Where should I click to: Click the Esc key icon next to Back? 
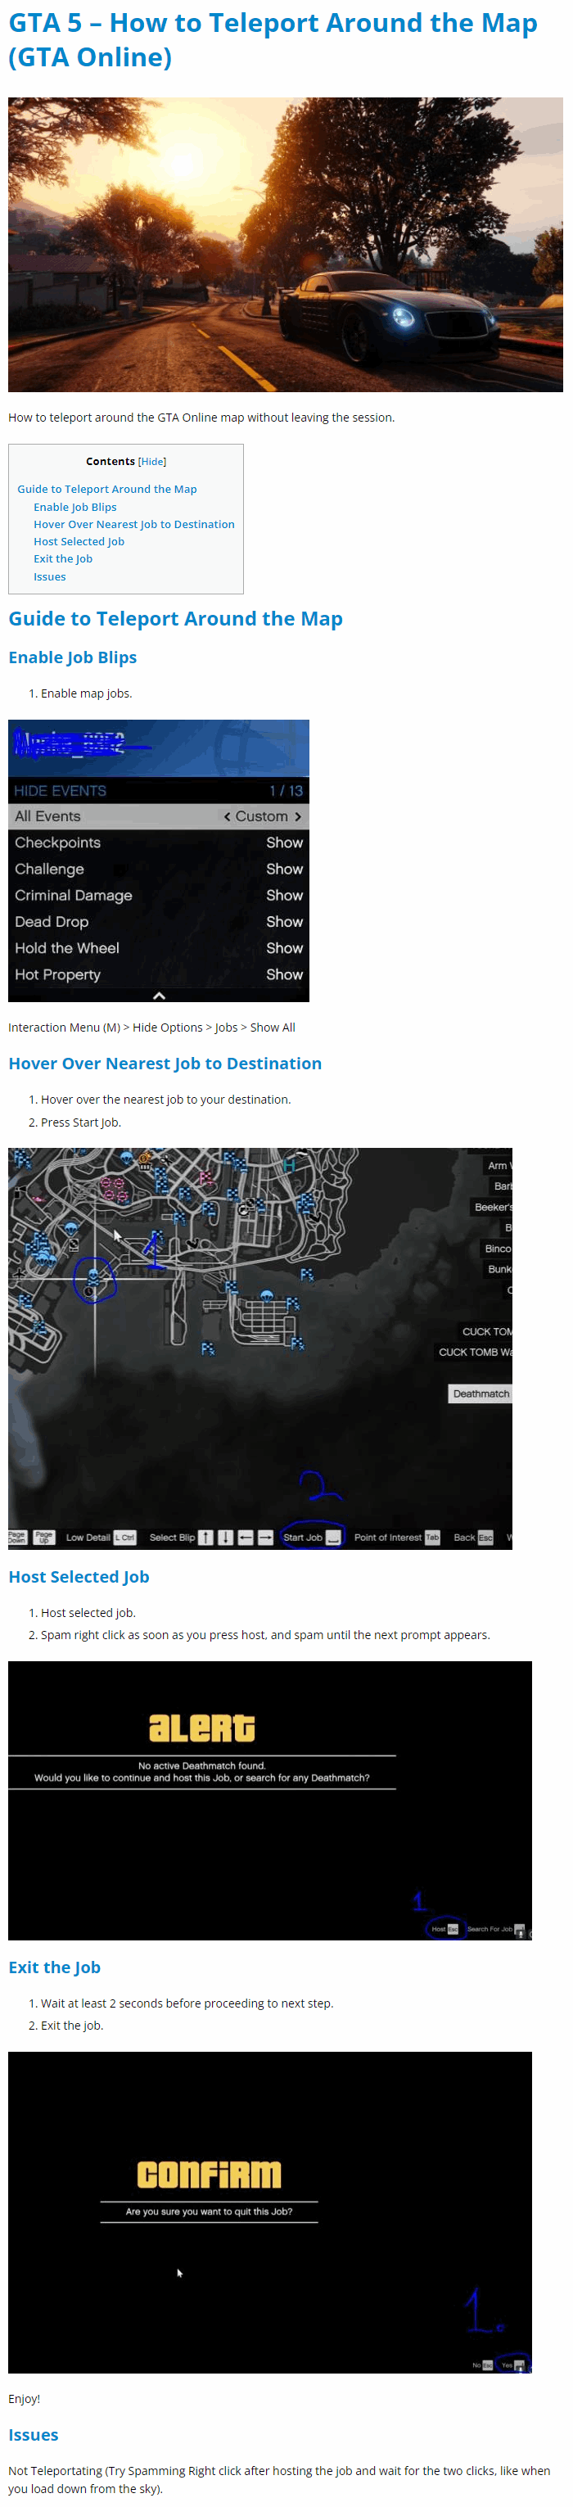pos(485,1538)
